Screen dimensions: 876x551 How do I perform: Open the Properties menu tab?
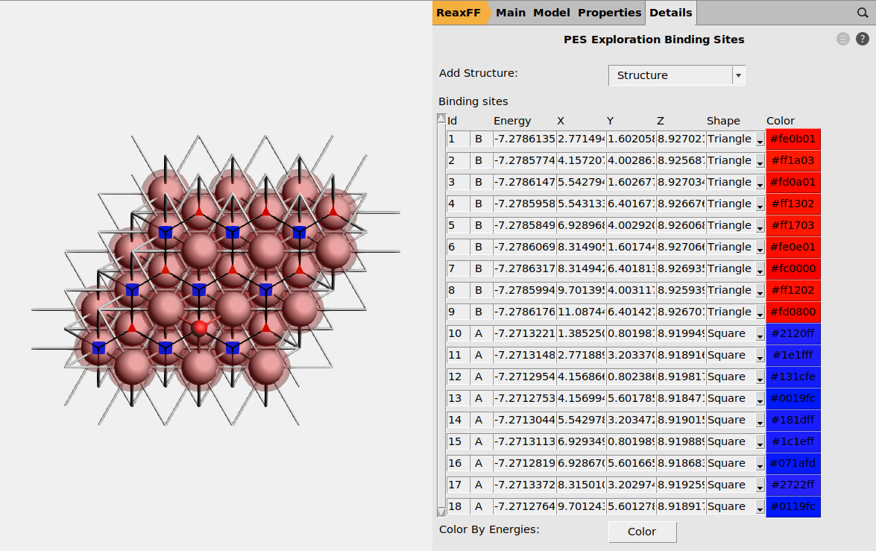(x=609, y=13)
